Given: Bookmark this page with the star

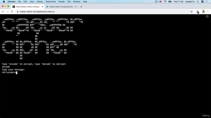Looking at the screenshot, I should click(x=192, y=12).
